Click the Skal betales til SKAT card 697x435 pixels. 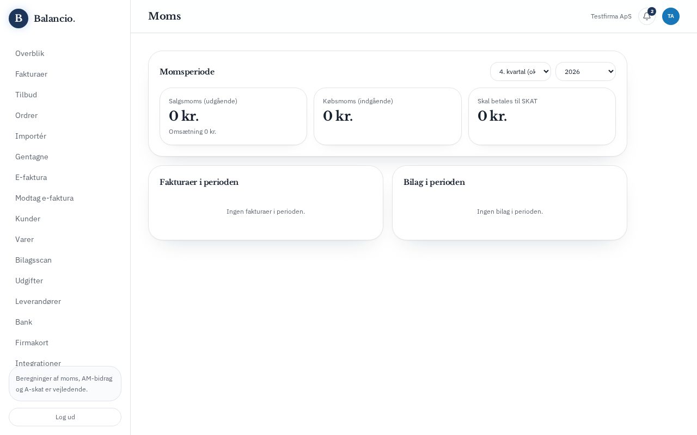click(x=542, y=116)
